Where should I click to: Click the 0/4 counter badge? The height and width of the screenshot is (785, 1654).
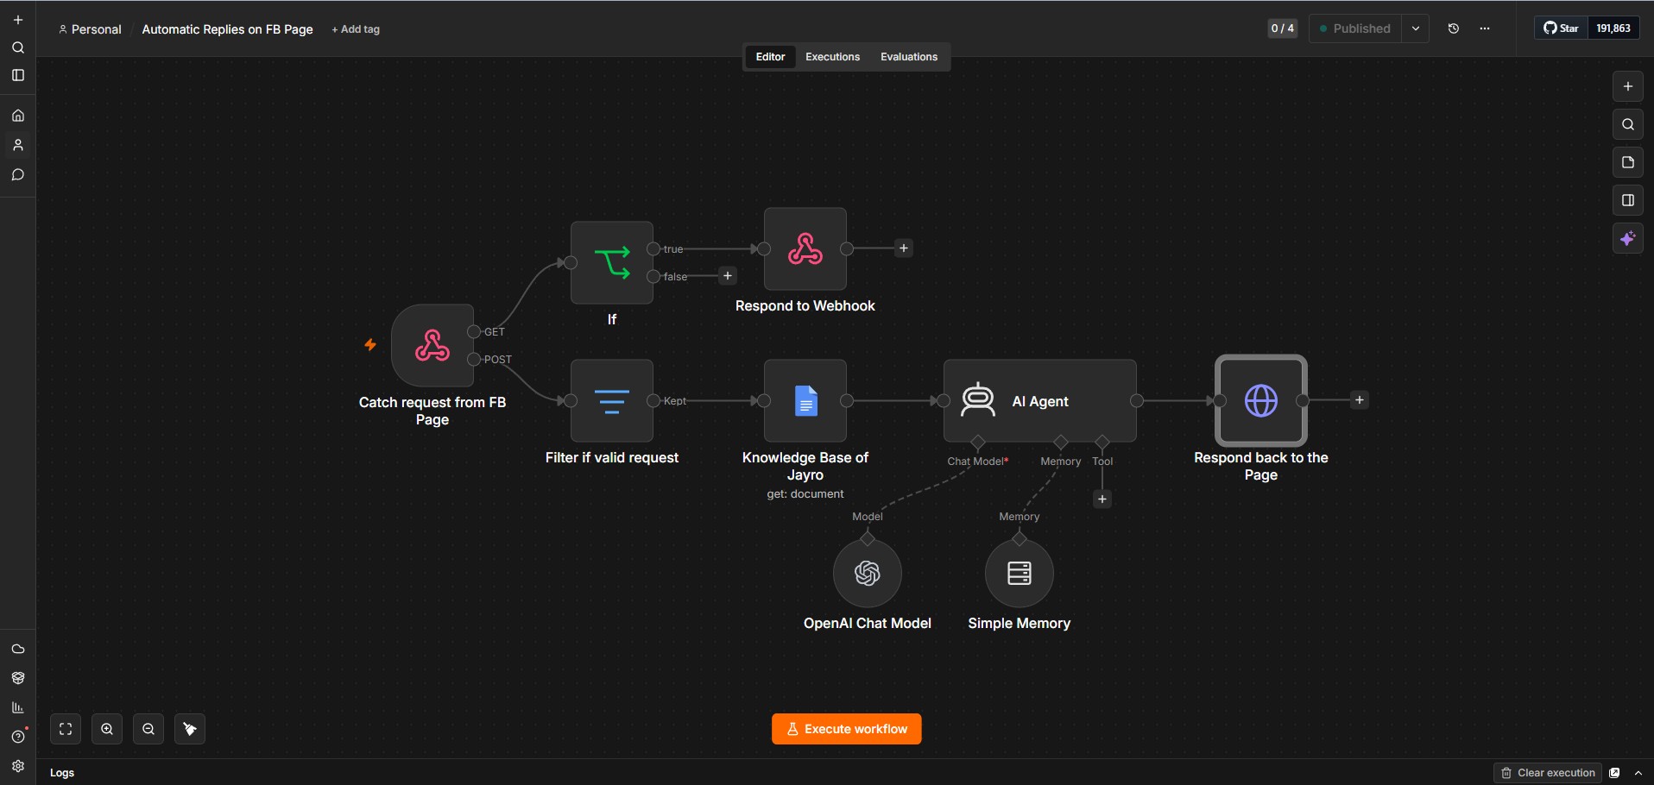(1283, 28)
